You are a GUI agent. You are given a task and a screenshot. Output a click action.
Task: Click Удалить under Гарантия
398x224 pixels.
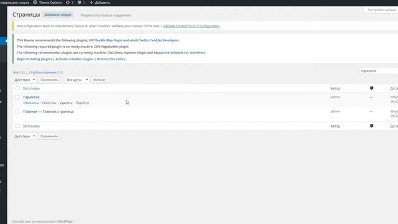[x=66, y=103]
